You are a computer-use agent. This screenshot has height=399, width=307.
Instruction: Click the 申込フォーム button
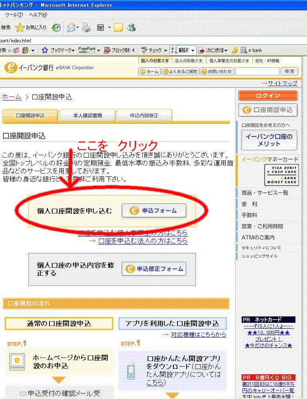click(154, 211)
